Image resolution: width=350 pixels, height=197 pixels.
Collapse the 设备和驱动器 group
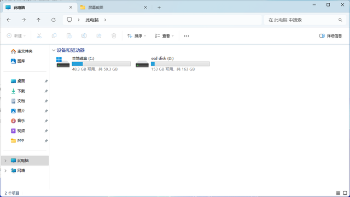pos(54,50)
